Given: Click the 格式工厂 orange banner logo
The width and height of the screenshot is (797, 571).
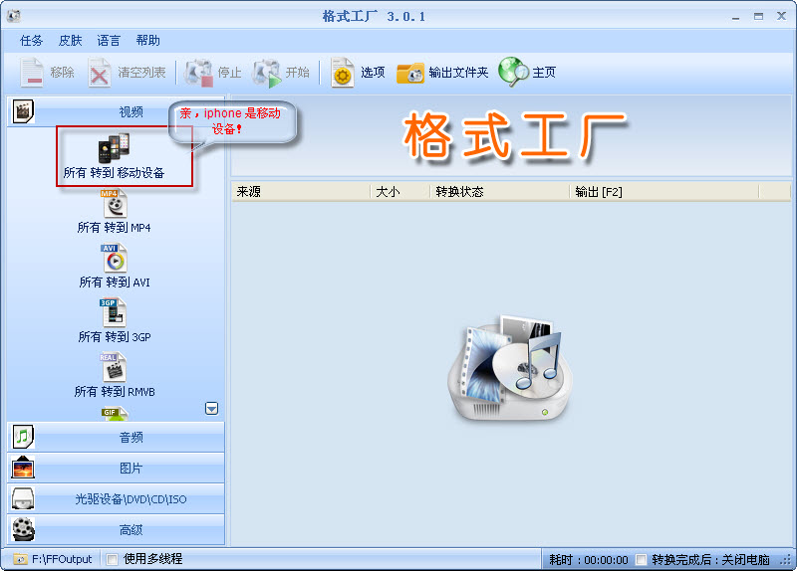Looking at the screenshot, I should [514, 136].
